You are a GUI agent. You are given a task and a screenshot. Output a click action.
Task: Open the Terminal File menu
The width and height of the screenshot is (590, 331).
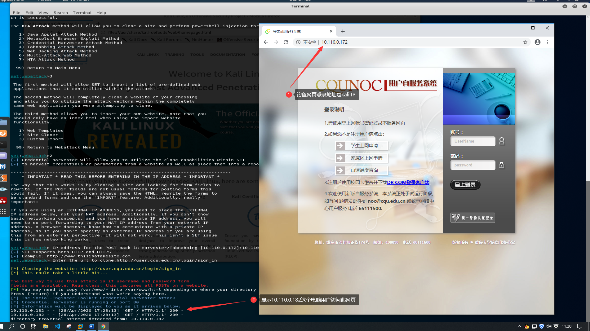click(x=17, y=13)
